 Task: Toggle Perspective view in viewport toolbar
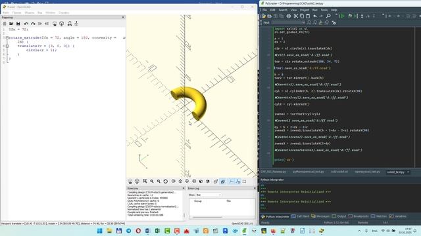tap(216, 182)
